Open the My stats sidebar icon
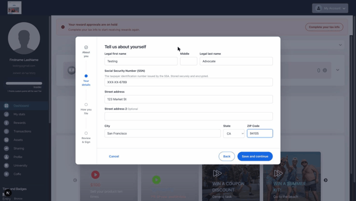The image size is (356, 201). pyautogui.click(x=6, y=114)
